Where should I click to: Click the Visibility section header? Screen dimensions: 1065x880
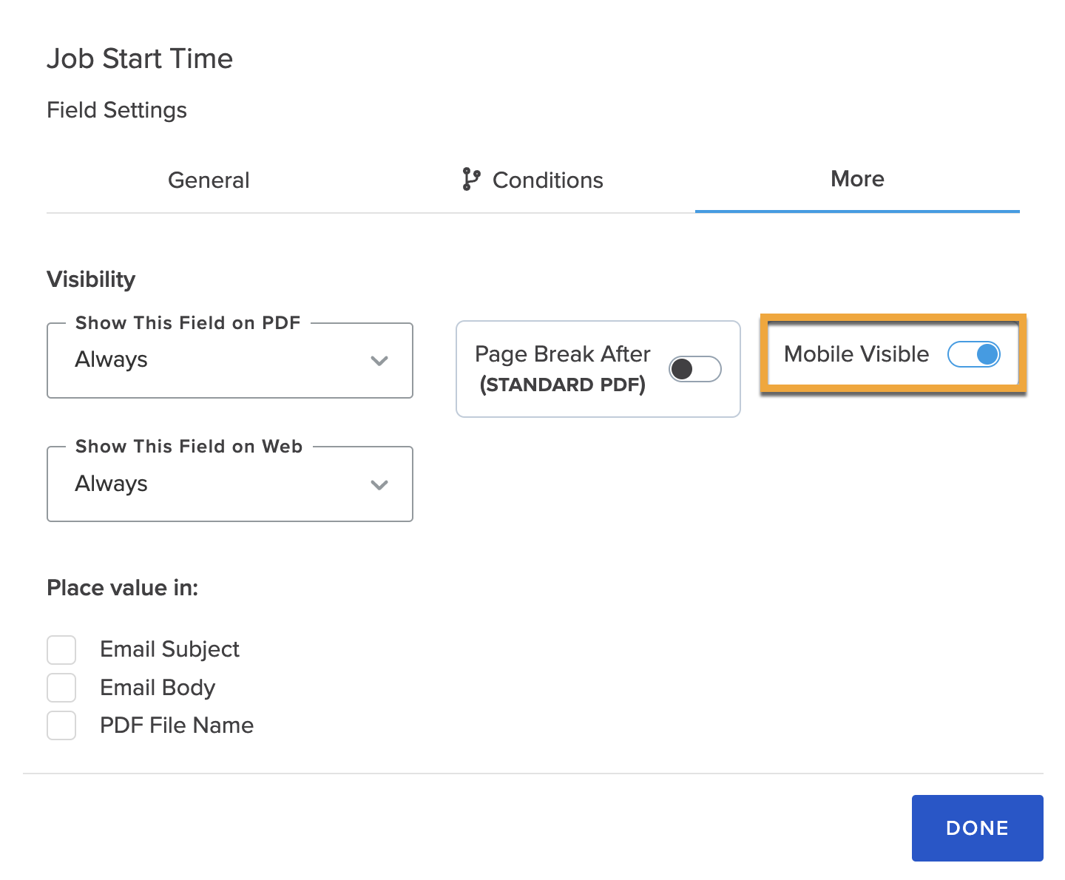91,279
